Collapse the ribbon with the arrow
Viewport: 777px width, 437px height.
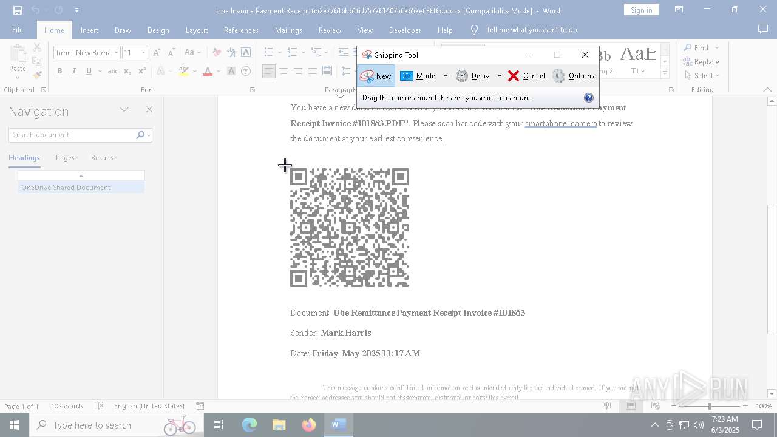click(x=767, y=90)
